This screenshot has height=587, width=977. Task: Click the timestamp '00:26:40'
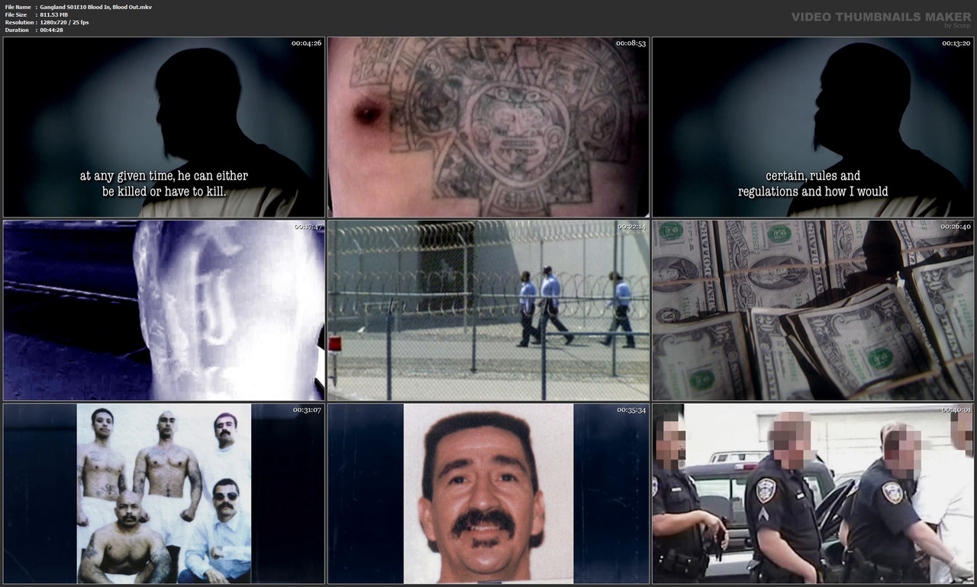956,227
